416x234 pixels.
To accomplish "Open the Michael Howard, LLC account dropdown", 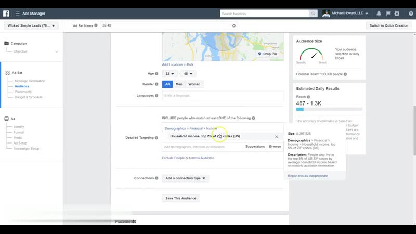I will point(350,14).
